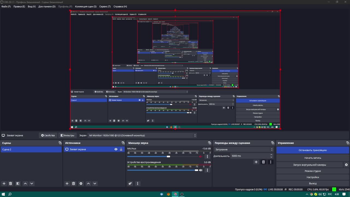This screenshot has height=197, width=350.
Task: Open Вид (V) menu
Action: [x=32, y=7]
